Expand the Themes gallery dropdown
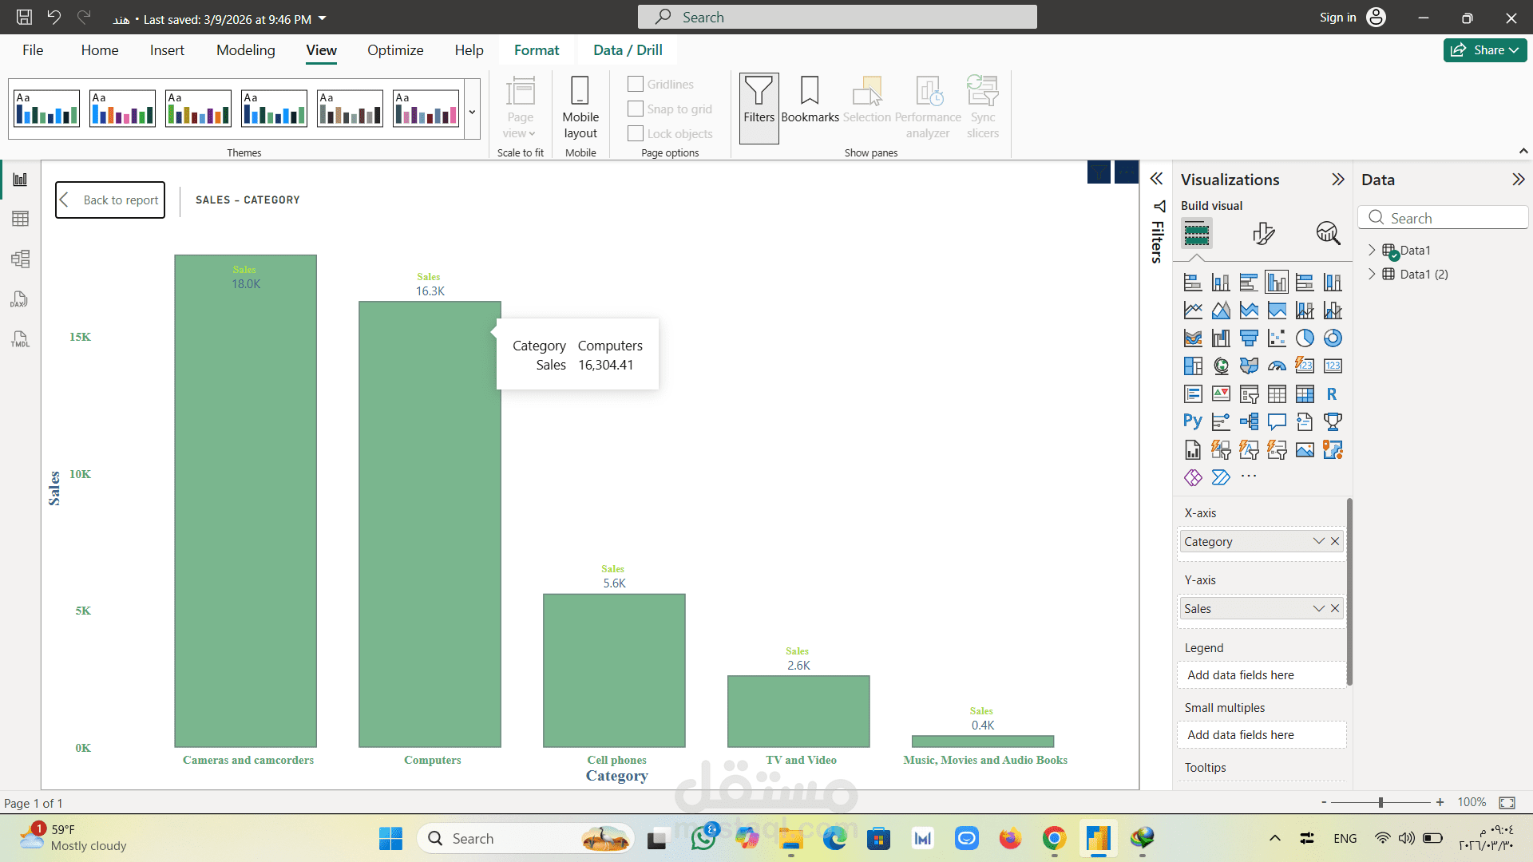Viewport: 1533px width, 862px height. (x=472, y=112)
